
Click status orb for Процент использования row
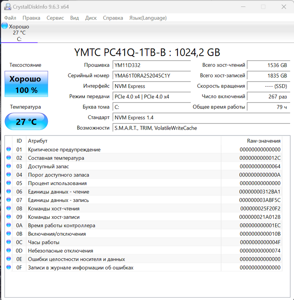click(9, 183)
